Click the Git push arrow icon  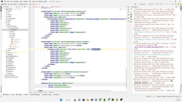(x=167, y=4)
